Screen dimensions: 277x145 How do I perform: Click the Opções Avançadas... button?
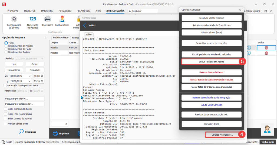pyautogui.click(x=222, y=135)
